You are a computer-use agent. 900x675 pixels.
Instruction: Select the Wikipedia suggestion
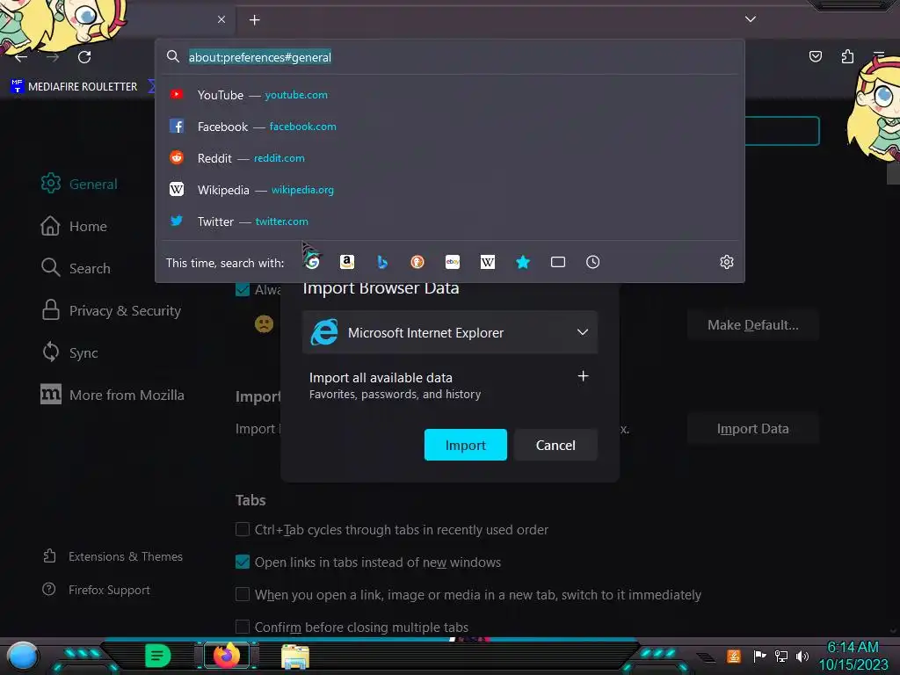(451, 190)
